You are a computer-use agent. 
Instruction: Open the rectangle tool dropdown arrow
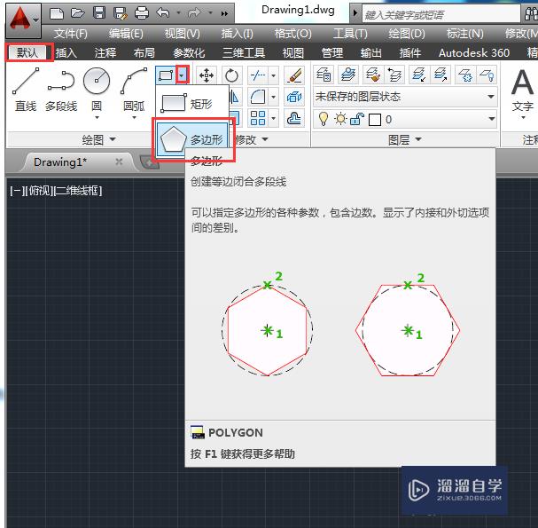tap(182, 75)
